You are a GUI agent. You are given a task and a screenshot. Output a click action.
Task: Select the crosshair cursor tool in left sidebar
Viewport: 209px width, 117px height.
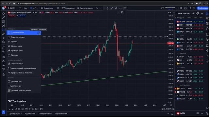tap(4, 13)
